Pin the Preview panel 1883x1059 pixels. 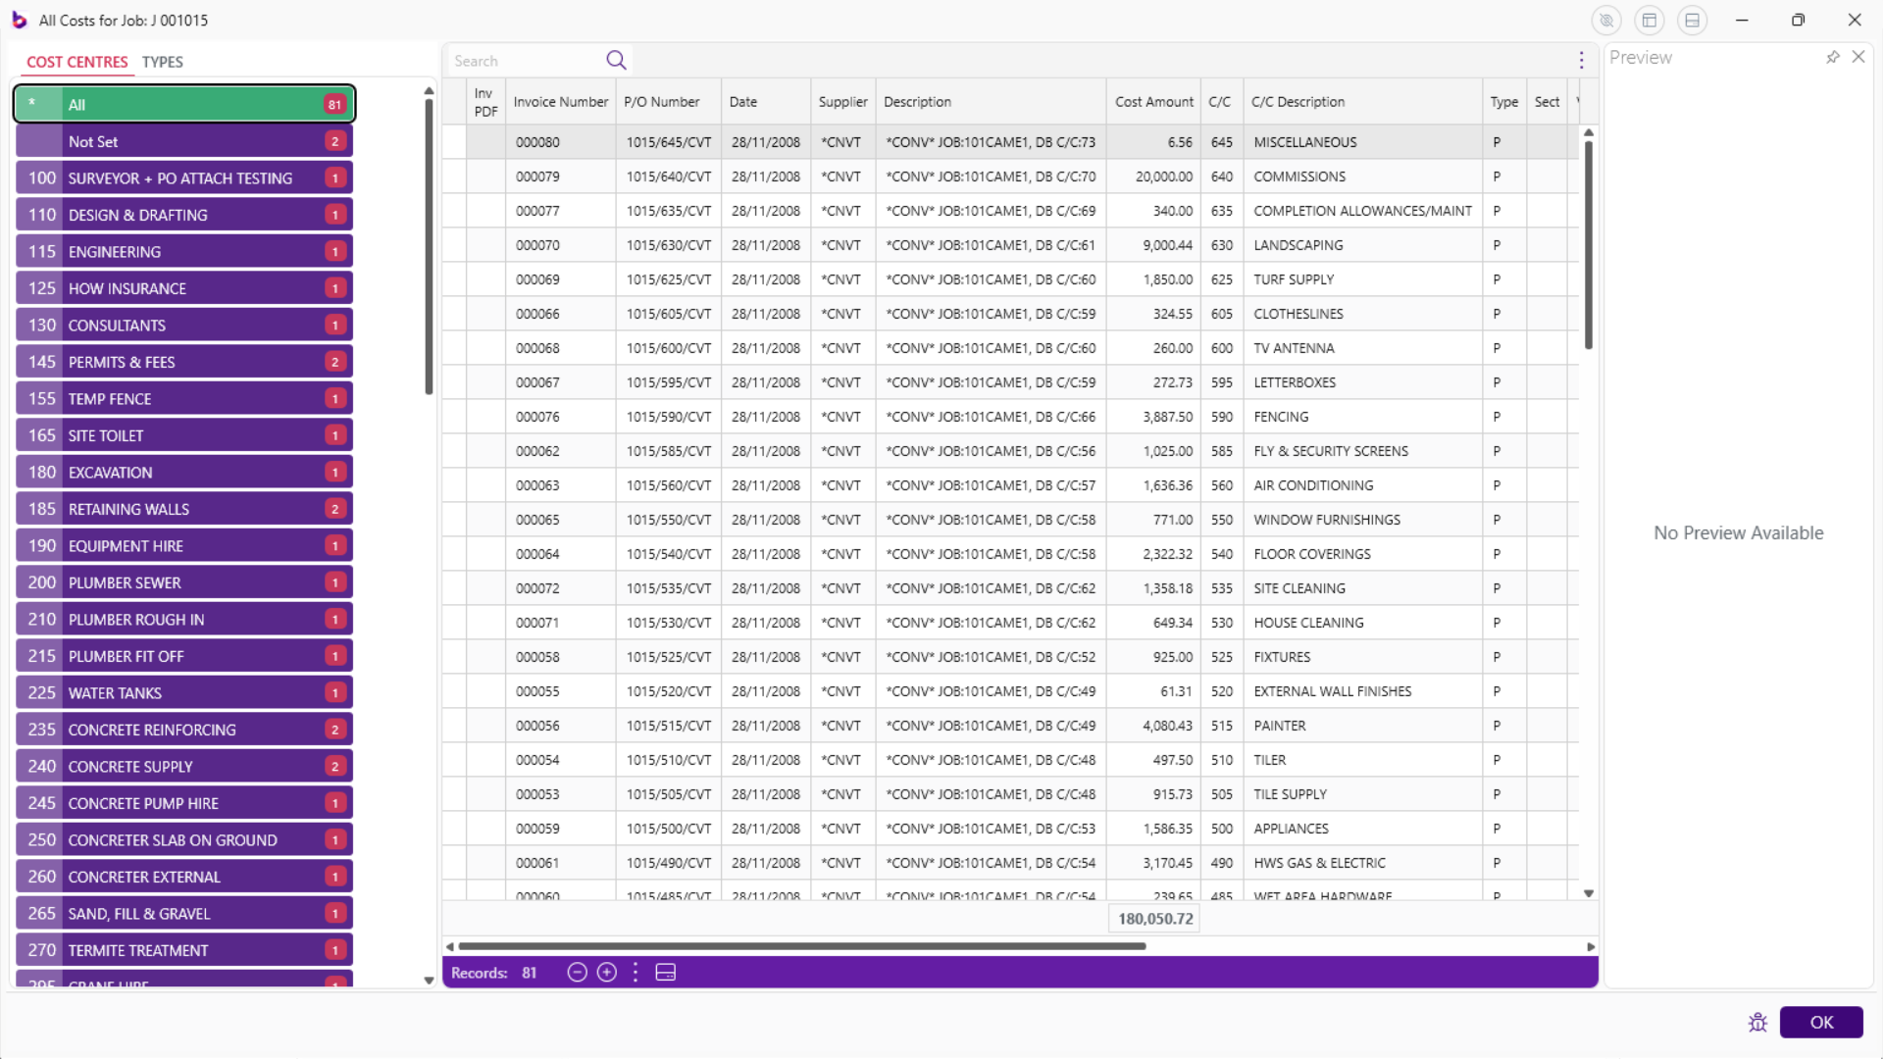1832,58
